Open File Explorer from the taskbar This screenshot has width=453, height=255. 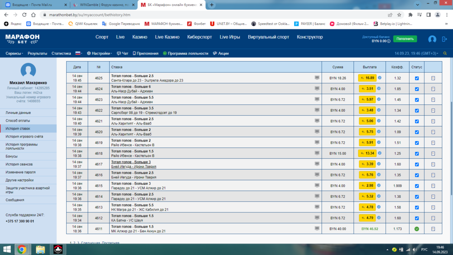[40, 249]
